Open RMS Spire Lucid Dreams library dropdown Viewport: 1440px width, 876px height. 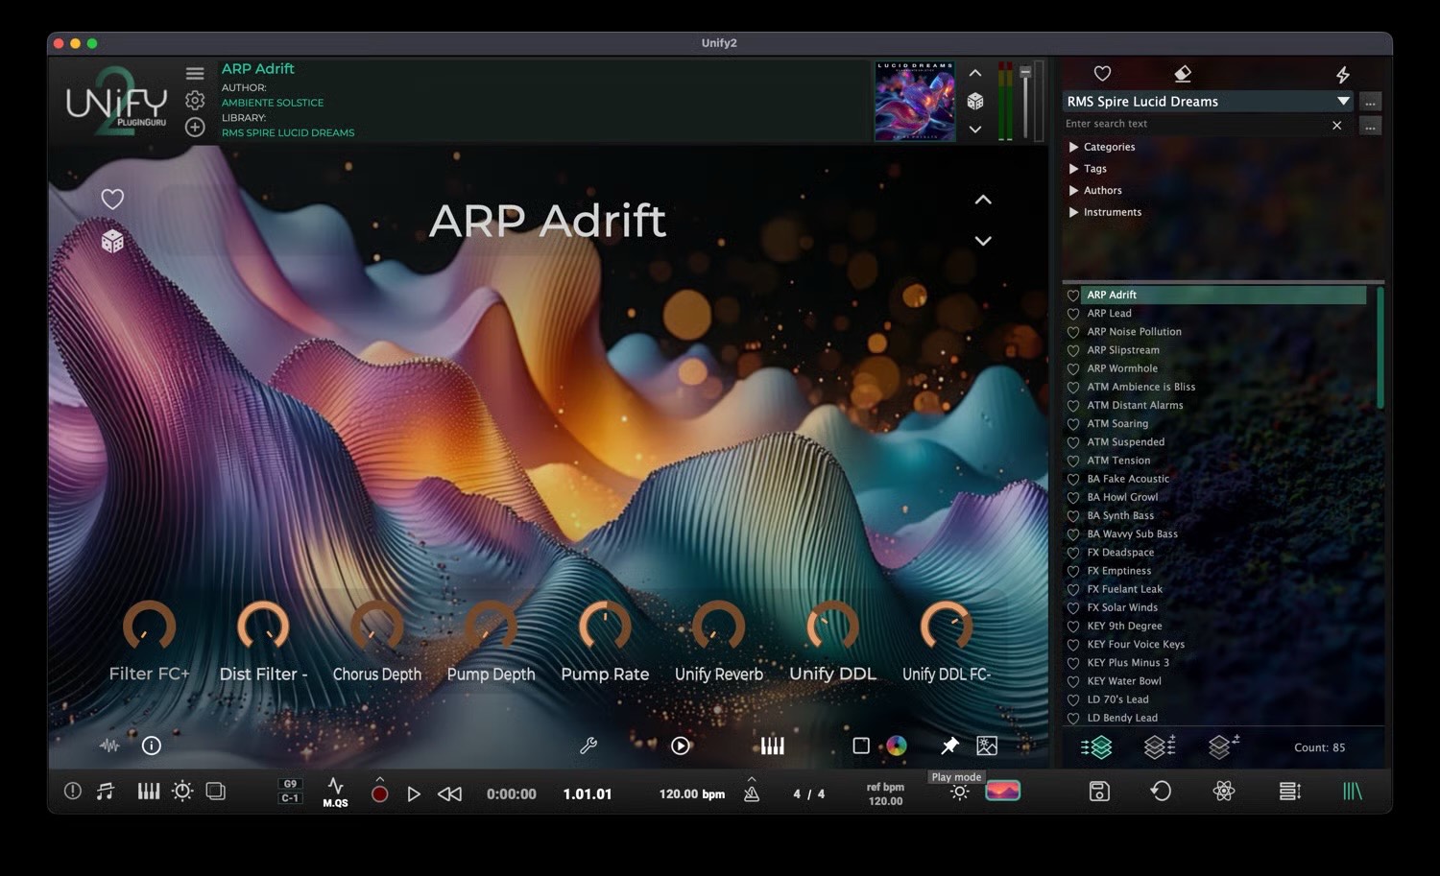coord(1209,102)
